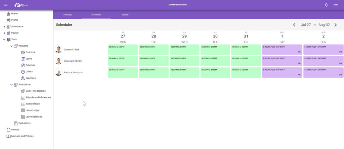The height and width of the screenshot is (149, 344).
Task: Collapse the Team menu chevron
Action: [x=4, y=40]
